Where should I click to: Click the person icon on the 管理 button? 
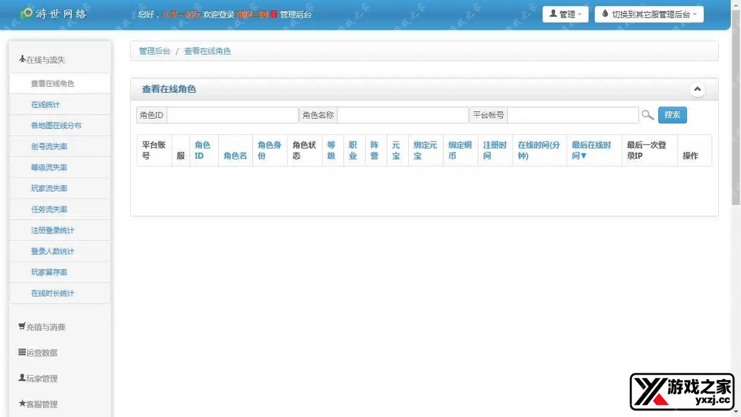click(x=552, y=14)
